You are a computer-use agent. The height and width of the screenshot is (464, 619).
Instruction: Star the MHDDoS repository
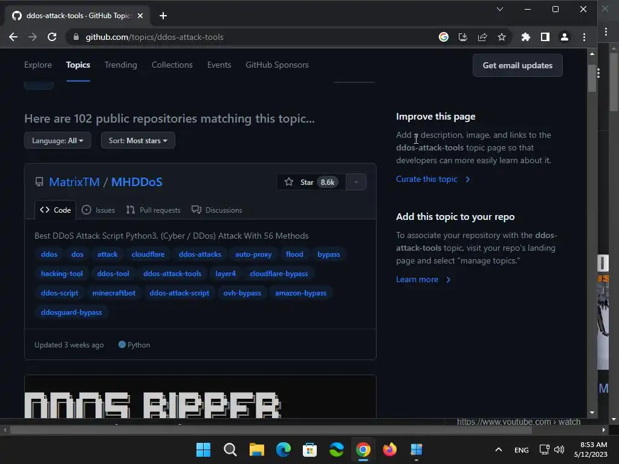311,182
